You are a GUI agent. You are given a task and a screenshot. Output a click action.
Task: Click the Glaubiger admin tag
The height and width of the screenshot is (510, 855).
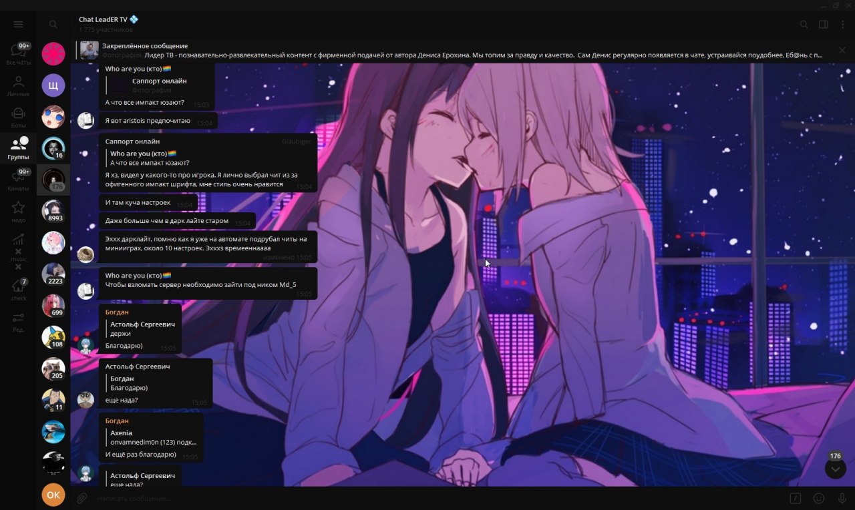(296, 142)
